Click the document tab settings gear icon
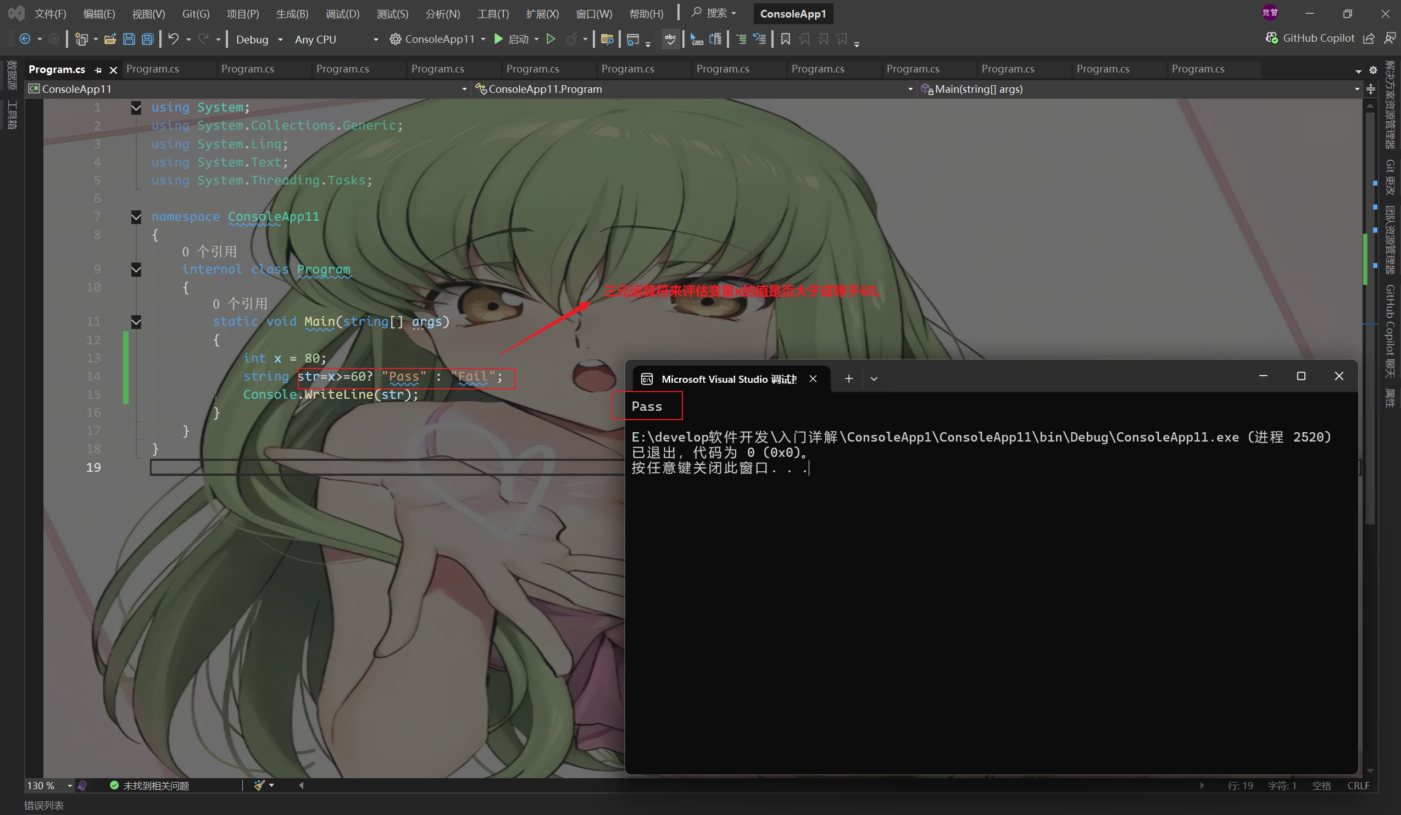This screenshot has width=1401, height=815. point(1373,70)
